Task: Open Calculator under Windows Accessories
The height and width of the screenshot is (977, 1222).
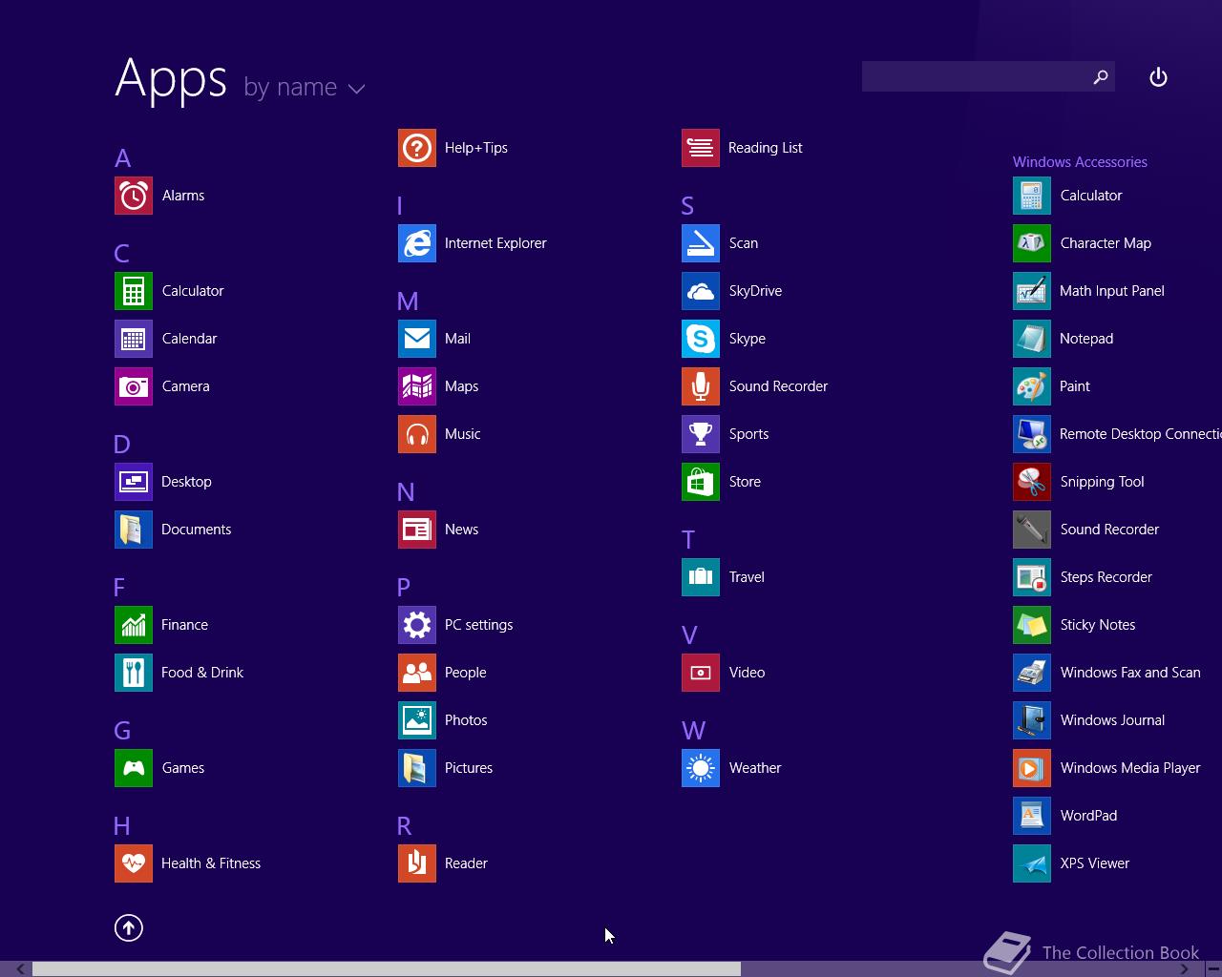Action: pyautogui.click(x=1032, y=196)
